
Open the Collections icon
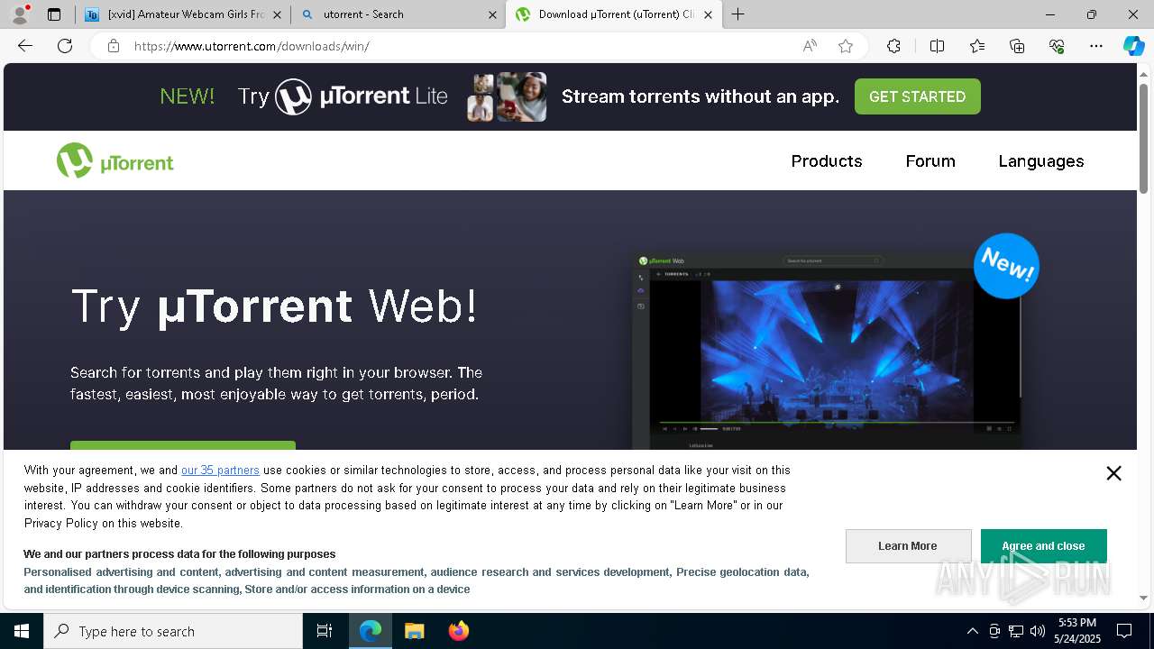click(1017, 46)
